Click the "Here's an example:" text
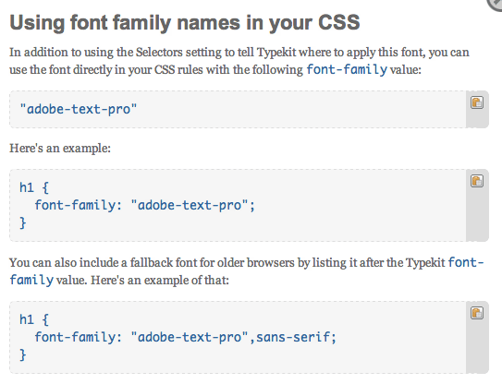This screenshot has height=384, width=502. [60, 148]
